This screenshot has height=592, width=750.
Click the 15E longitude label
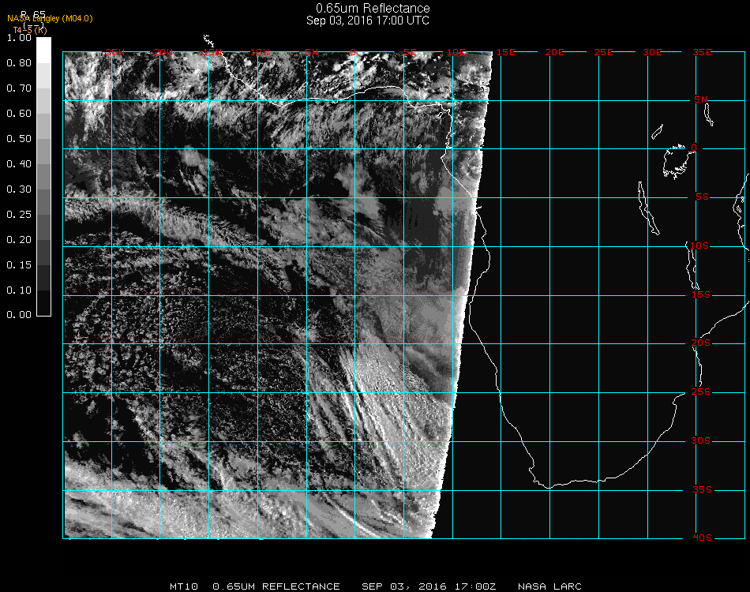tap(505, 52)
